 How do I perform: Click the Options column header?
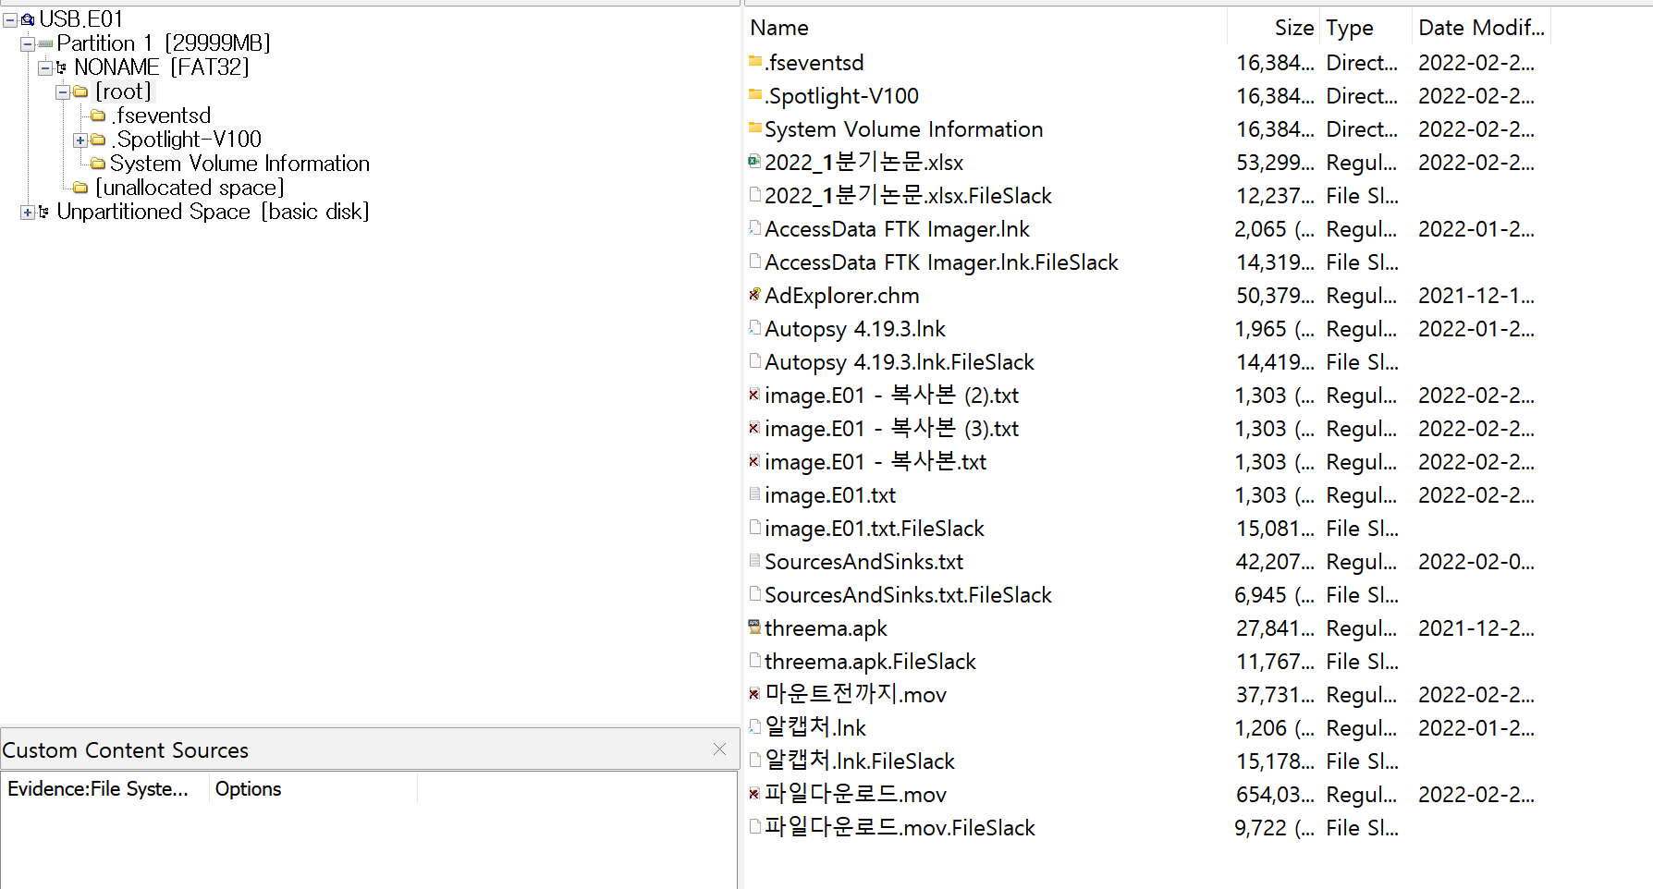313,789
